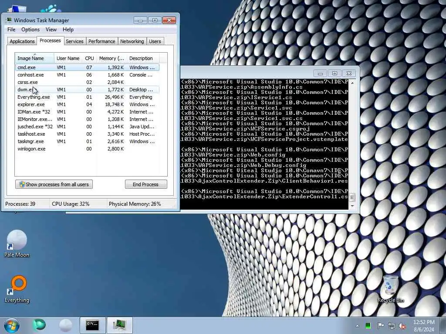This screenshot has height=334, width=446.
Task: Close the Command Prompt window
Action: point(349,73)
